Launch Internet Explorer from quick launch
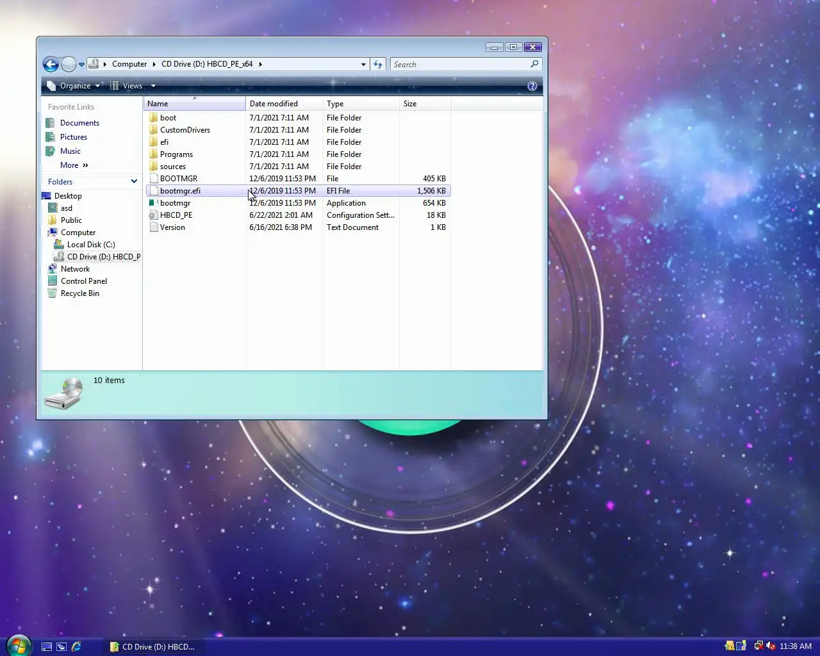This screenshot has height=656, width=820. pos(76,647)
